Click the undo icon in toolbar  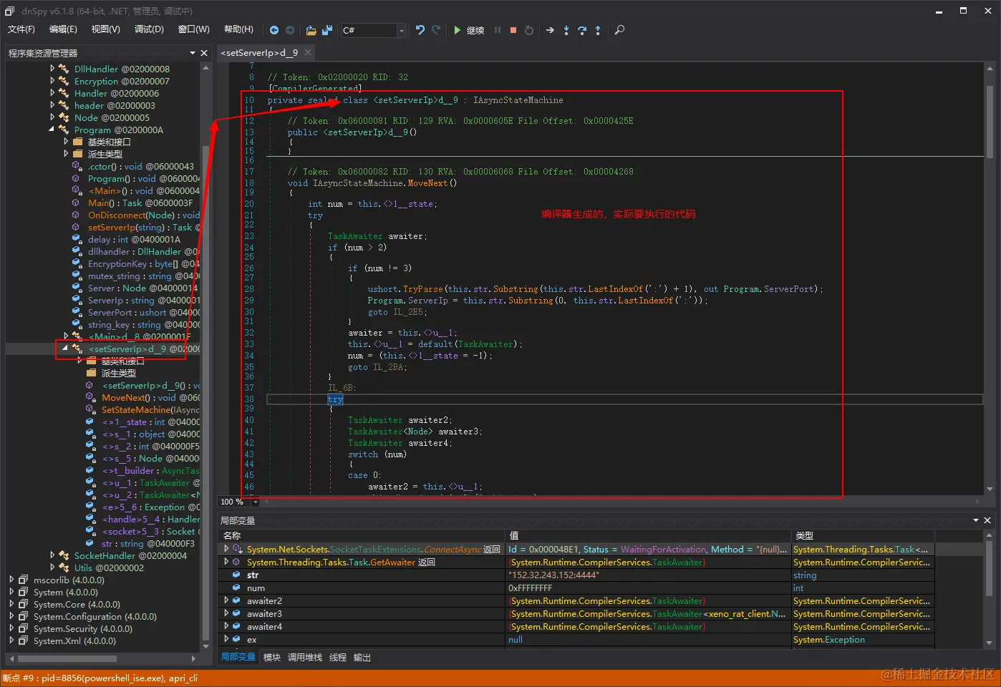click(x=420, y=30)
